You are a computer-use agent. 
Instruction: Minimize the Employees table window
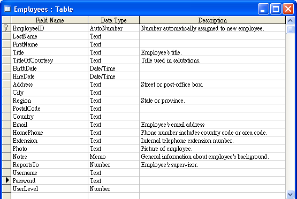(x=263, y=9)
